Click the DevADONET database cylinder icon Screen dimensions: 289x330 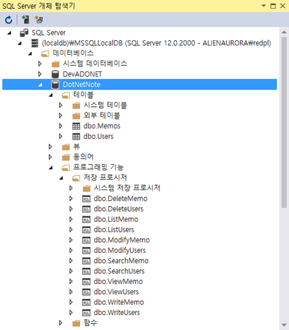click(x=55, y=74)
